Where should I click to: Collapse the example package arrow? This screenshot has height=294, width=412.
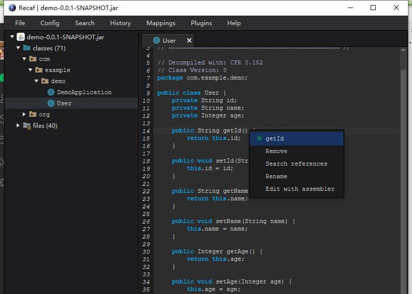(30, 69)
